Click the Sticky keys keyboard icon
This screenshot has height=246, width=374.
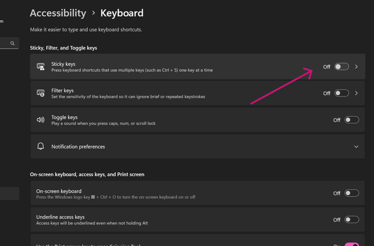tap(41, 67)
